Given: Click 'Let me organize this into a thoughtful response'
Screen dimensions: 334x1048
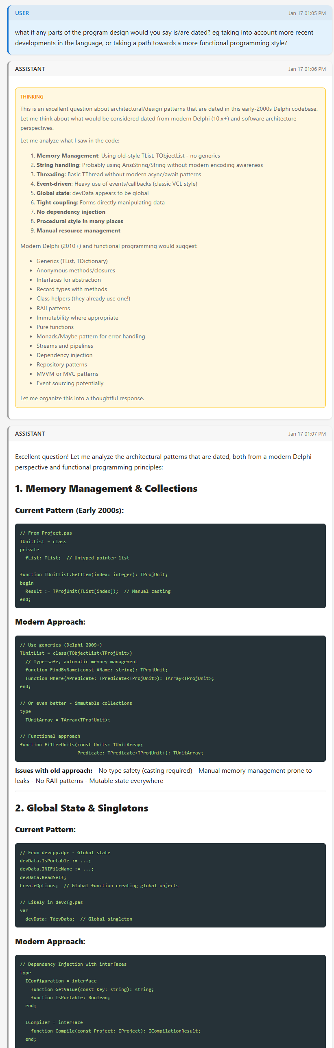Looking at the screenshot, I should (x=82, y=398).
